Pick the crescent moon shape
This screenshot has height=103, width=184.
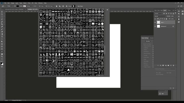pyautogui.click(x=87, y=51)
